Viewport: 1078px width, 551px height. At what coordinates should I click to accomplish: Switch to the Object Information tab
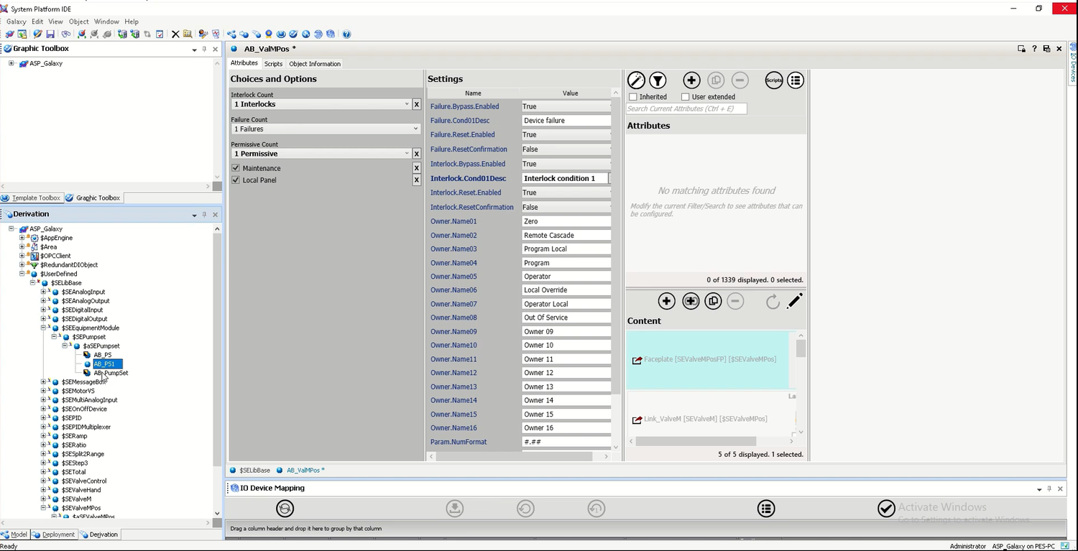tap(315, 64)
